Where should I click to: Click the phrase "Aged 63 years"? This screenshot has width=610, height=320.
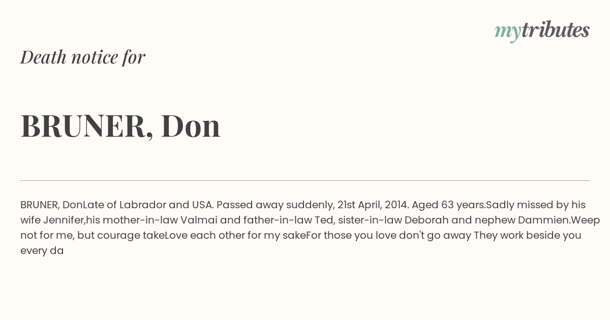click(x=447, y=205)
